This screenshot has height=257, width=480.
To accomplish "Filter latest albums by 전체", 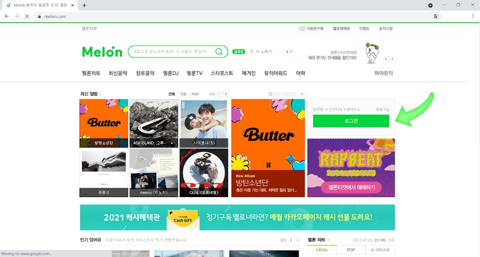I will 171,94.
